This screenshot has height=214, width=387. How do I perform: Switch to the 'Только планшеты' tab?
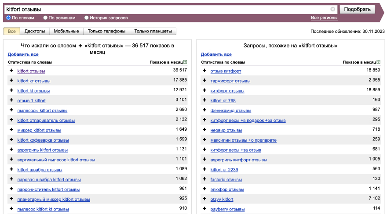tap(153, 31)
